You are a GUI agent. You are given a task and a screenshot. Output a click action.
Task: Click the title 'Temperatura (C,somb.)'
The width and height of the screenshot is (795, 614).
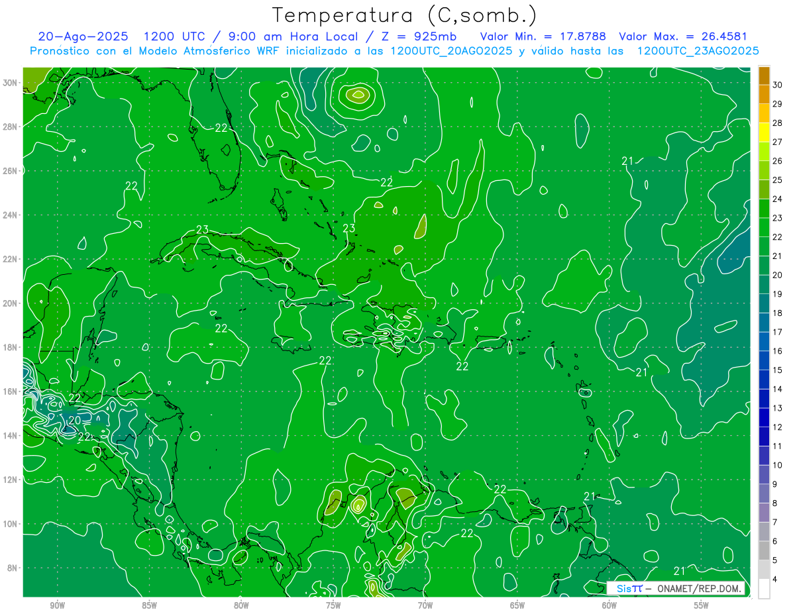405,15
